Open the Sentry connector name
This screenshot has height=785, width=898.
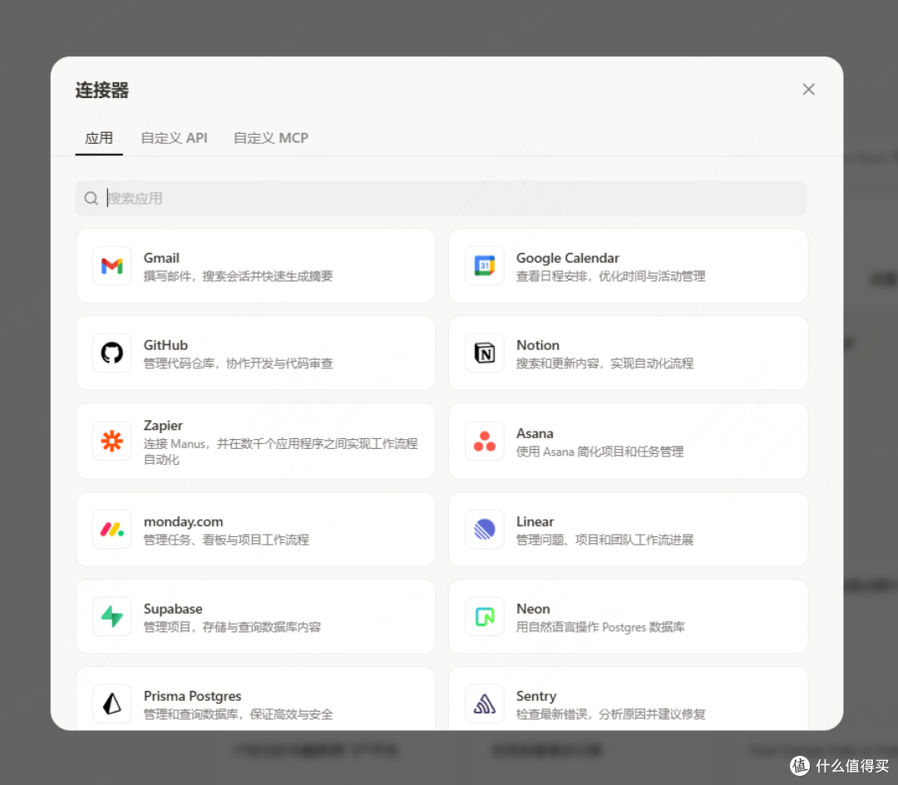(536, 696)
